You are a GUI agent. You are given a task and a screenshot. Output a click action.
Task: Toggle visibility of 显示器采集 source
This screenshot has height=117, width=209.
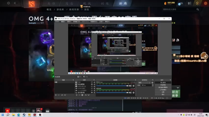click(92, 93)
